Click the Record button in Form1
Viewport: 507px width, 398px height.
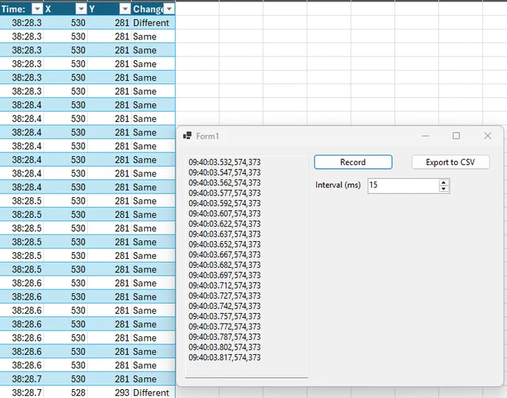[353, 162]
